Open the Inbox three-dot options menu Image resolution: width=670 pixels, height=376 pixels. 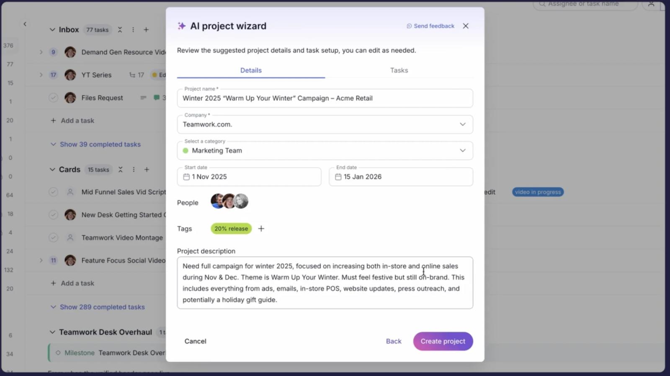tap(133, 30)
